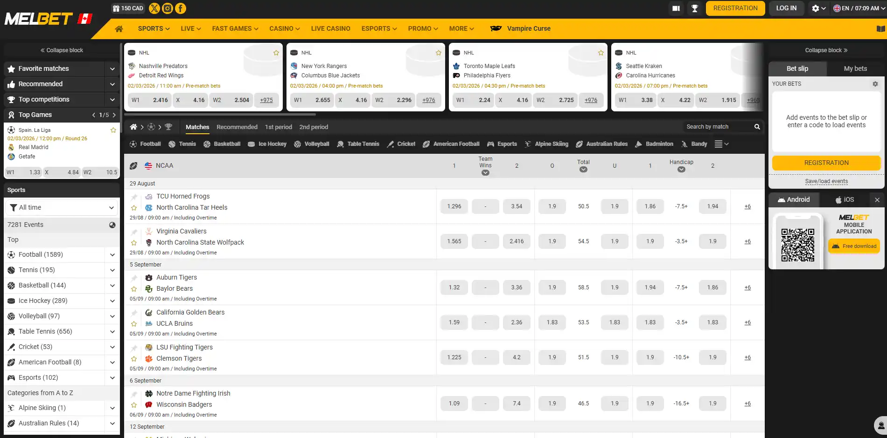Image resolution: width=887 pixels, height=438 pixels.
Task: Click Free download app button
Action: 854,246
